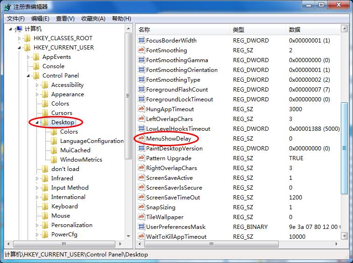Click the folder icon next to MuiCached

tap(54, 150)
